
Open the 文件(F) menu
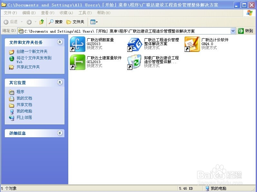point(10,13)
